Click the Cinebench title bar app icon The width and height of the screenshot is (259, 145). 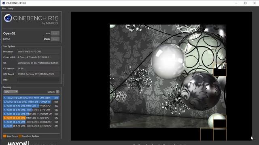click(x=4, y=3)
